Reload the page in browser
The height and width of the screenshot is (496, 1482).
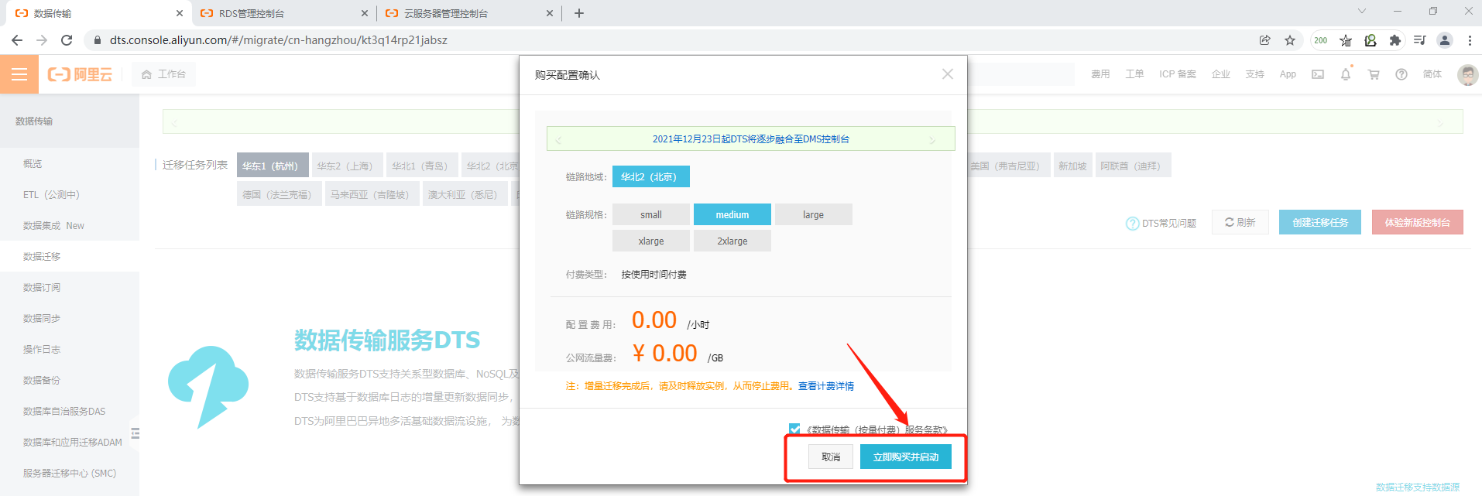point(67,40)
